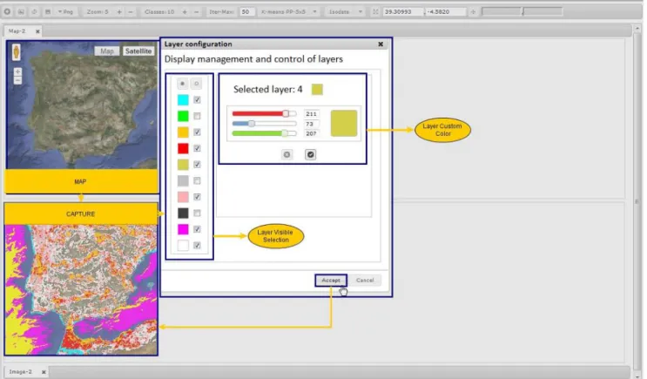Click the green value field showing 207
Screen dimensions: 647x379
(x=312, y=133)
